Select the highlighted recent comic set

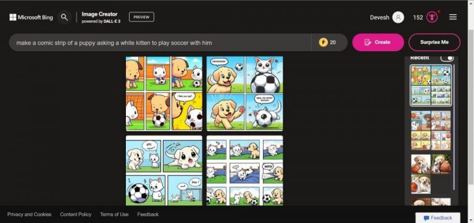pyautogui.click(x=431, y=86)
